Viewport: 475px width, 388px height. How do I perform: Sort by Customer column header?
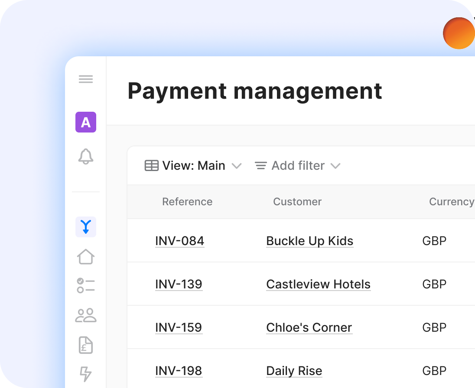[297, 202]
